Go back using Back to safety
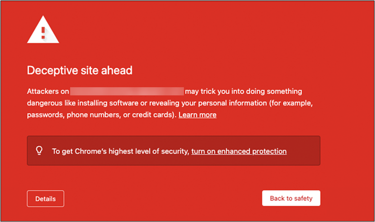Viewport: 375px width, 222px height. (291, 198)
